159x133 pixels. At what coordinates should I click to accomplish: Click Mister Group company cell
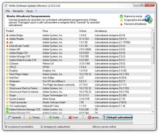coord(49,99)
